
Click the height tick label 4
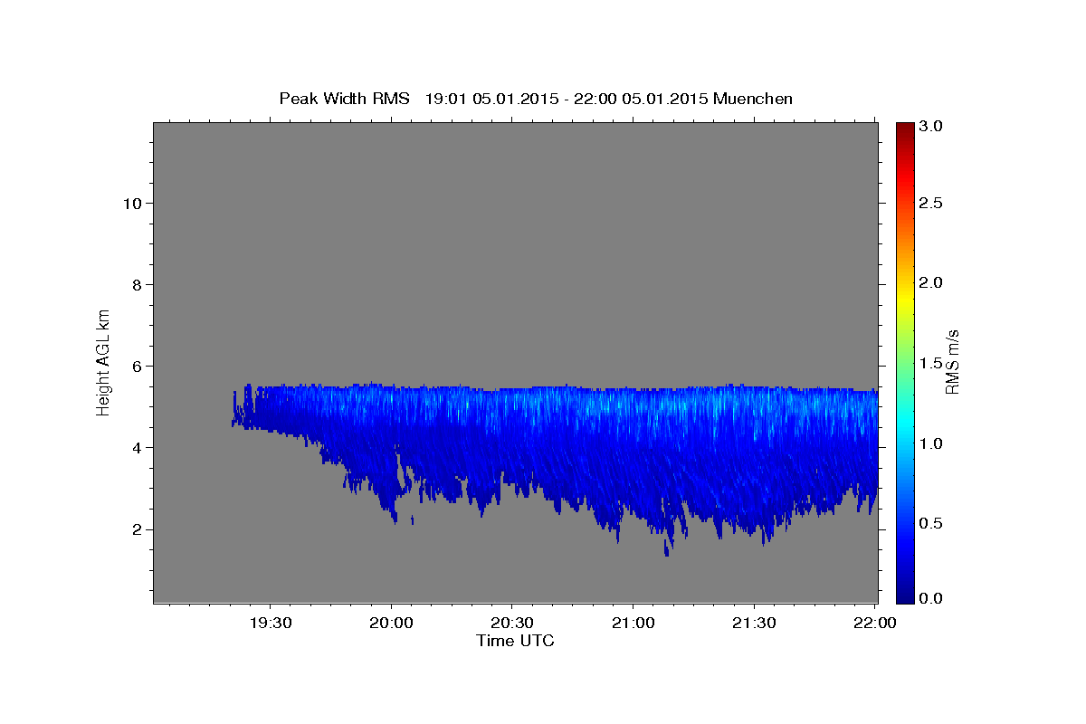tap(137, 447)
